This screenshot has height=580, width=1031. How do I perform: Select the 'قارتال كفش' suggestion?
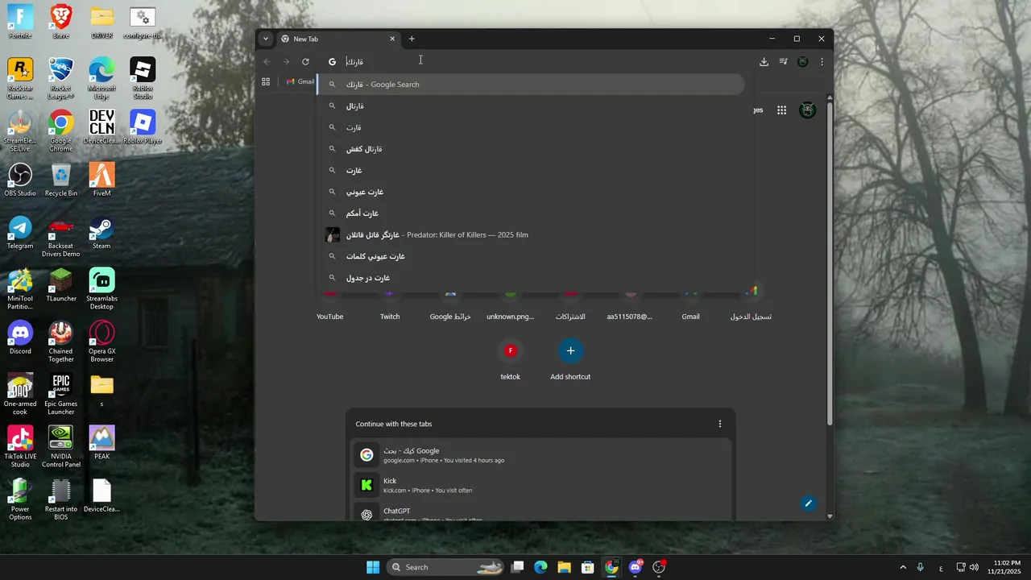click(531, 149)
